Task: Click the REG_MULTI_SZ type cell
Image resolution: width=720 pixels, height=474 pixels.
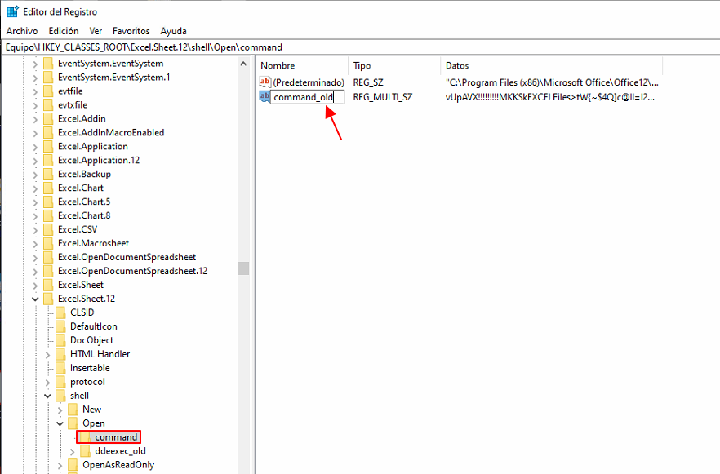Action: tap(383, 97)
